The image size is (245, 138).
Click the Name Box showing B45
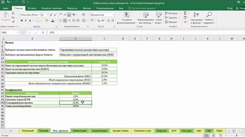click(10, 32)
